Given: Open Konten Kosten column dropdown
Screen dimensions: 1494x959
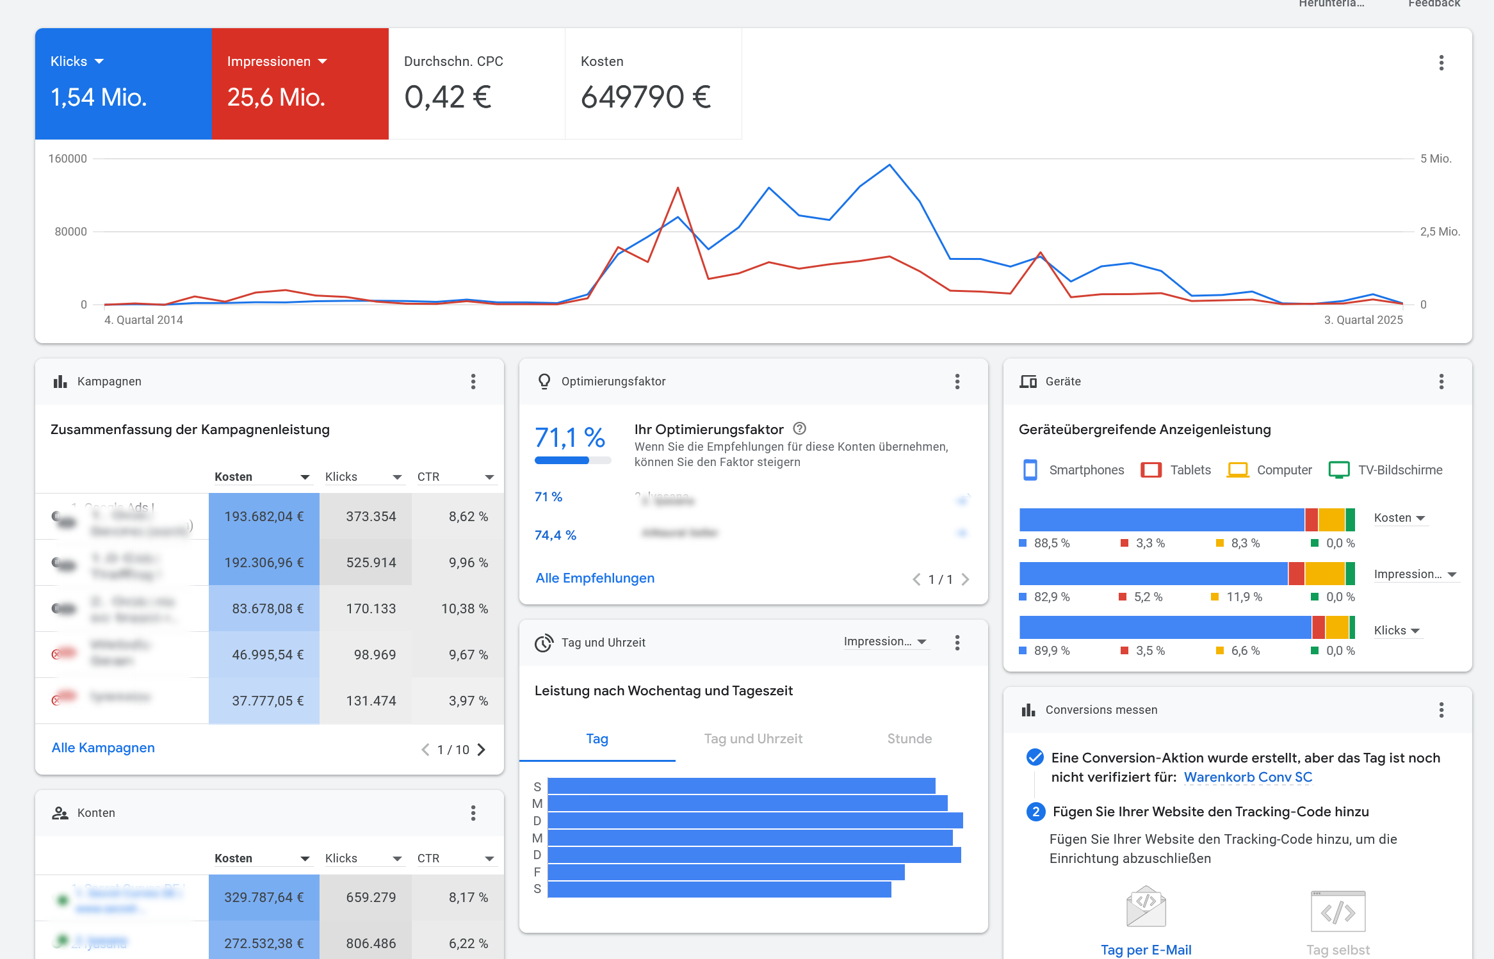Looking at the screenshot, I should click(263, 858).
